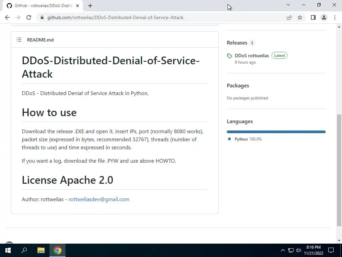Viewport: 342px width, 257px height.
Task: Click the page vertical scrollbar thumb
Action: point(339,170)
